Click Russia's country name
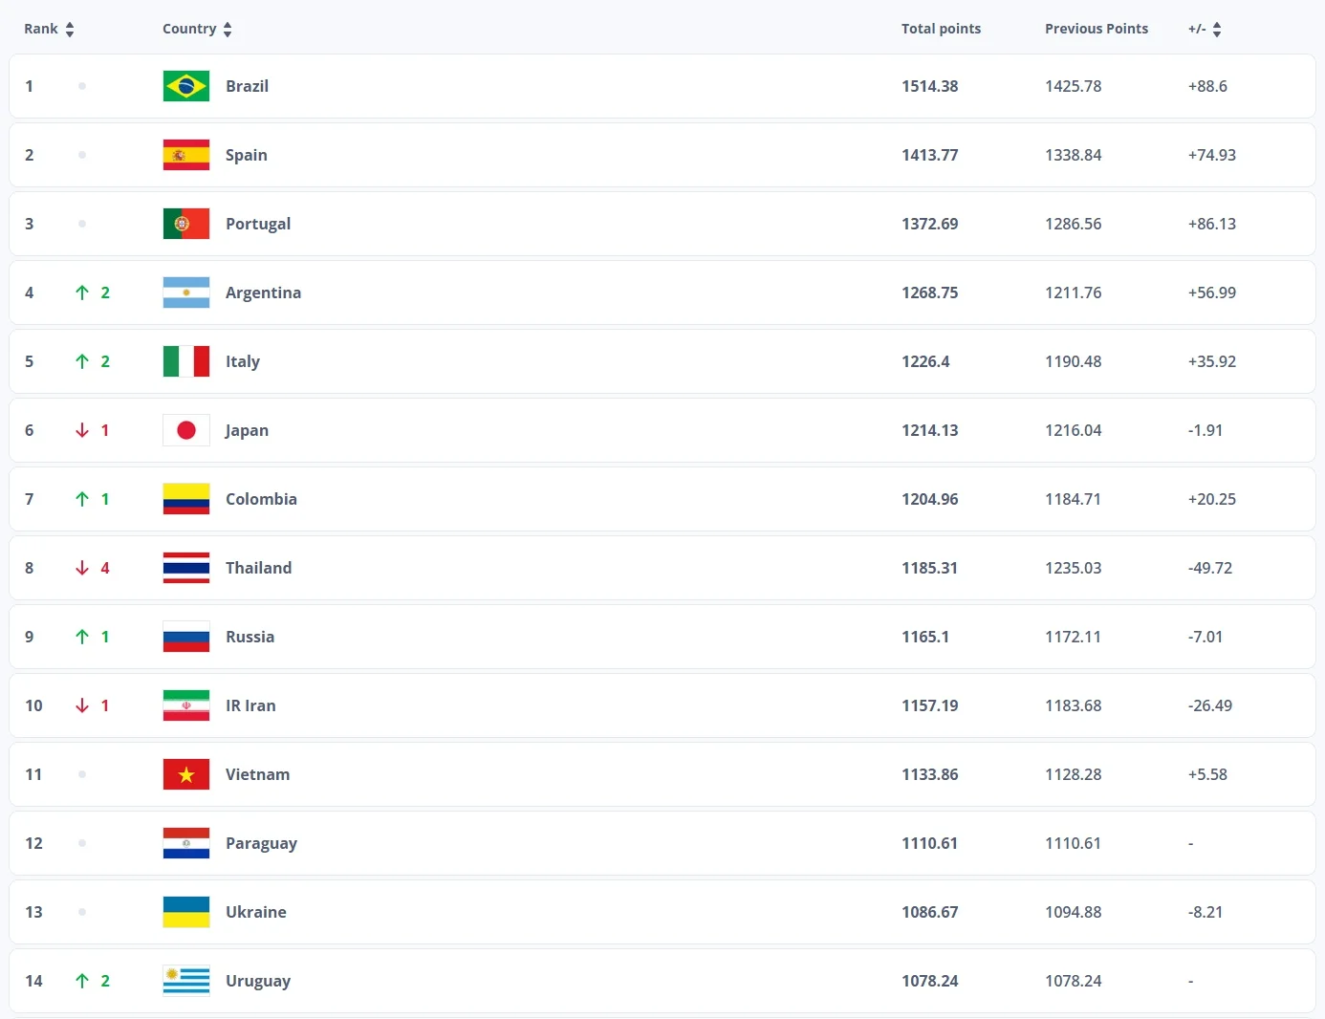Screen dimensions: 1325x1019 pos(250,637)
